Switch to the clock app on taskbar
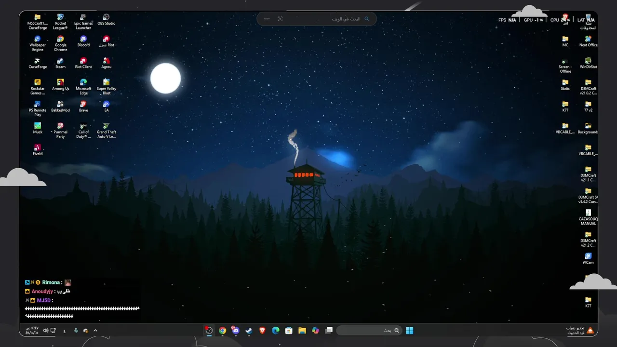This screenshot has width=617, height=347. [x=209, y=330]
